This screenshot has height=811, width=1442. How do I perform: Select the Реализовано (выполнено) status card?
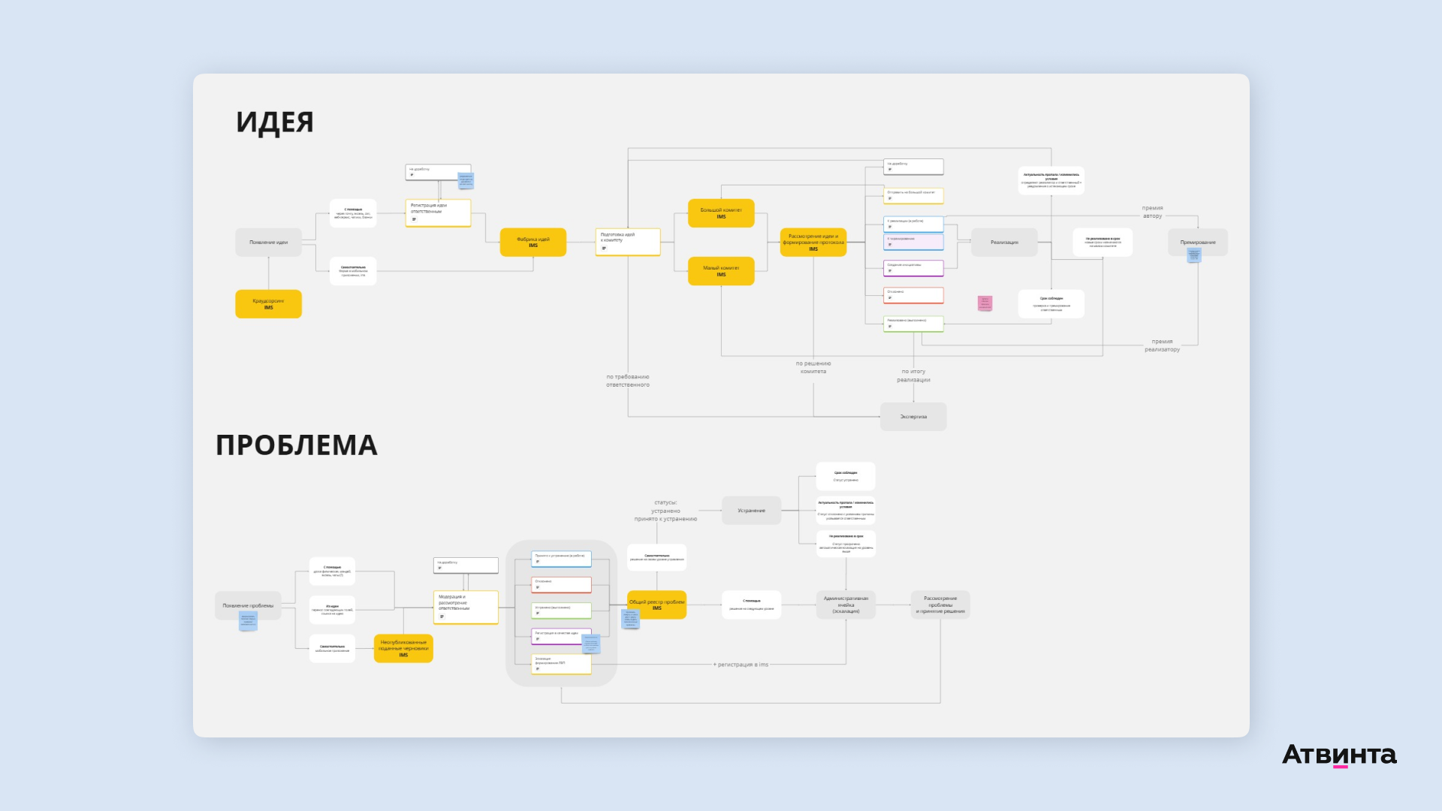coord(913,324)
